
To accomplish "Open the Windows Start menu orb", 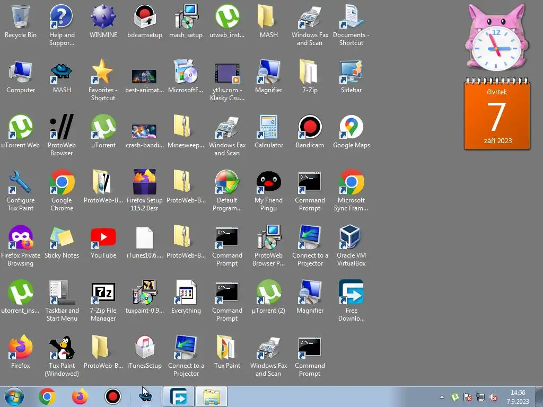I will tap(14, 396).
